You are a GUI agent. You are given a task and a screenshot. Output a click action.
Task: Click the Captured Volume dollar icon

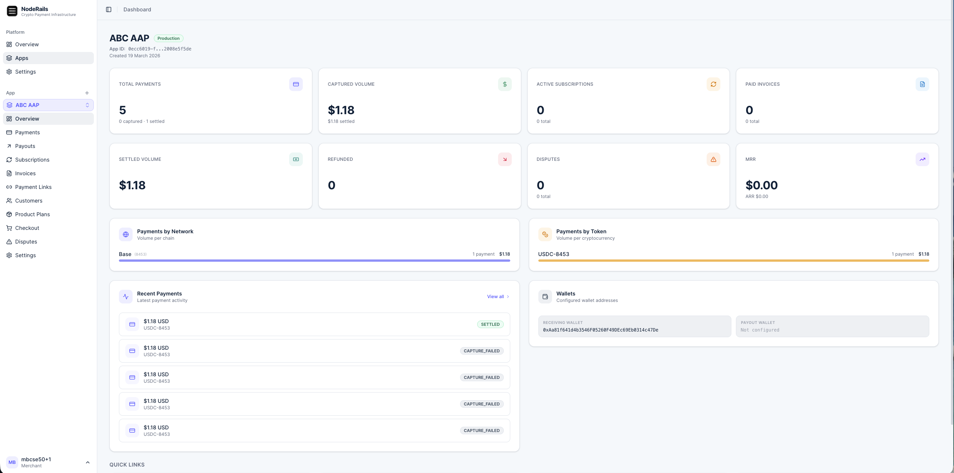(505, 84)
